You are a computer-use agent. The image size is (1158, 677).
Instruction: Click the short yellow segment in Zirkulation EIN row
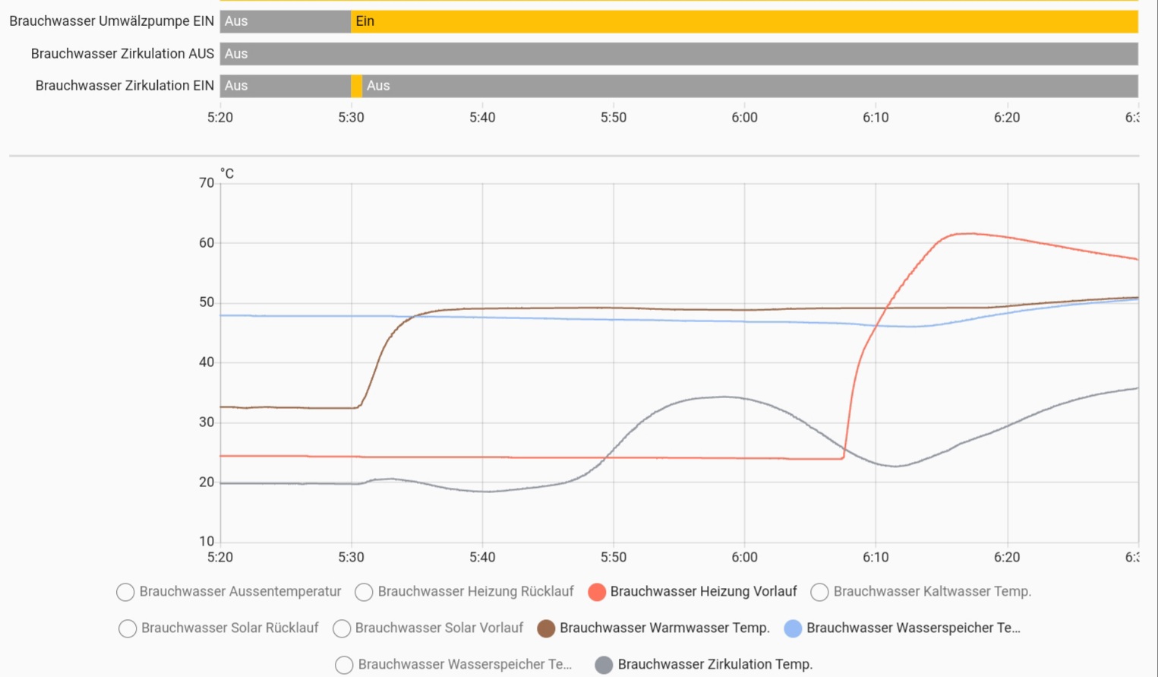[357, 86]
